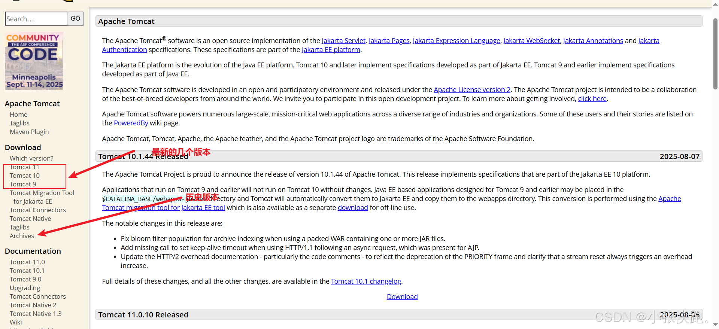The image size is (719, 329).
Task: Follow the Jakarta Authentication link
Action: click(124, 50)
